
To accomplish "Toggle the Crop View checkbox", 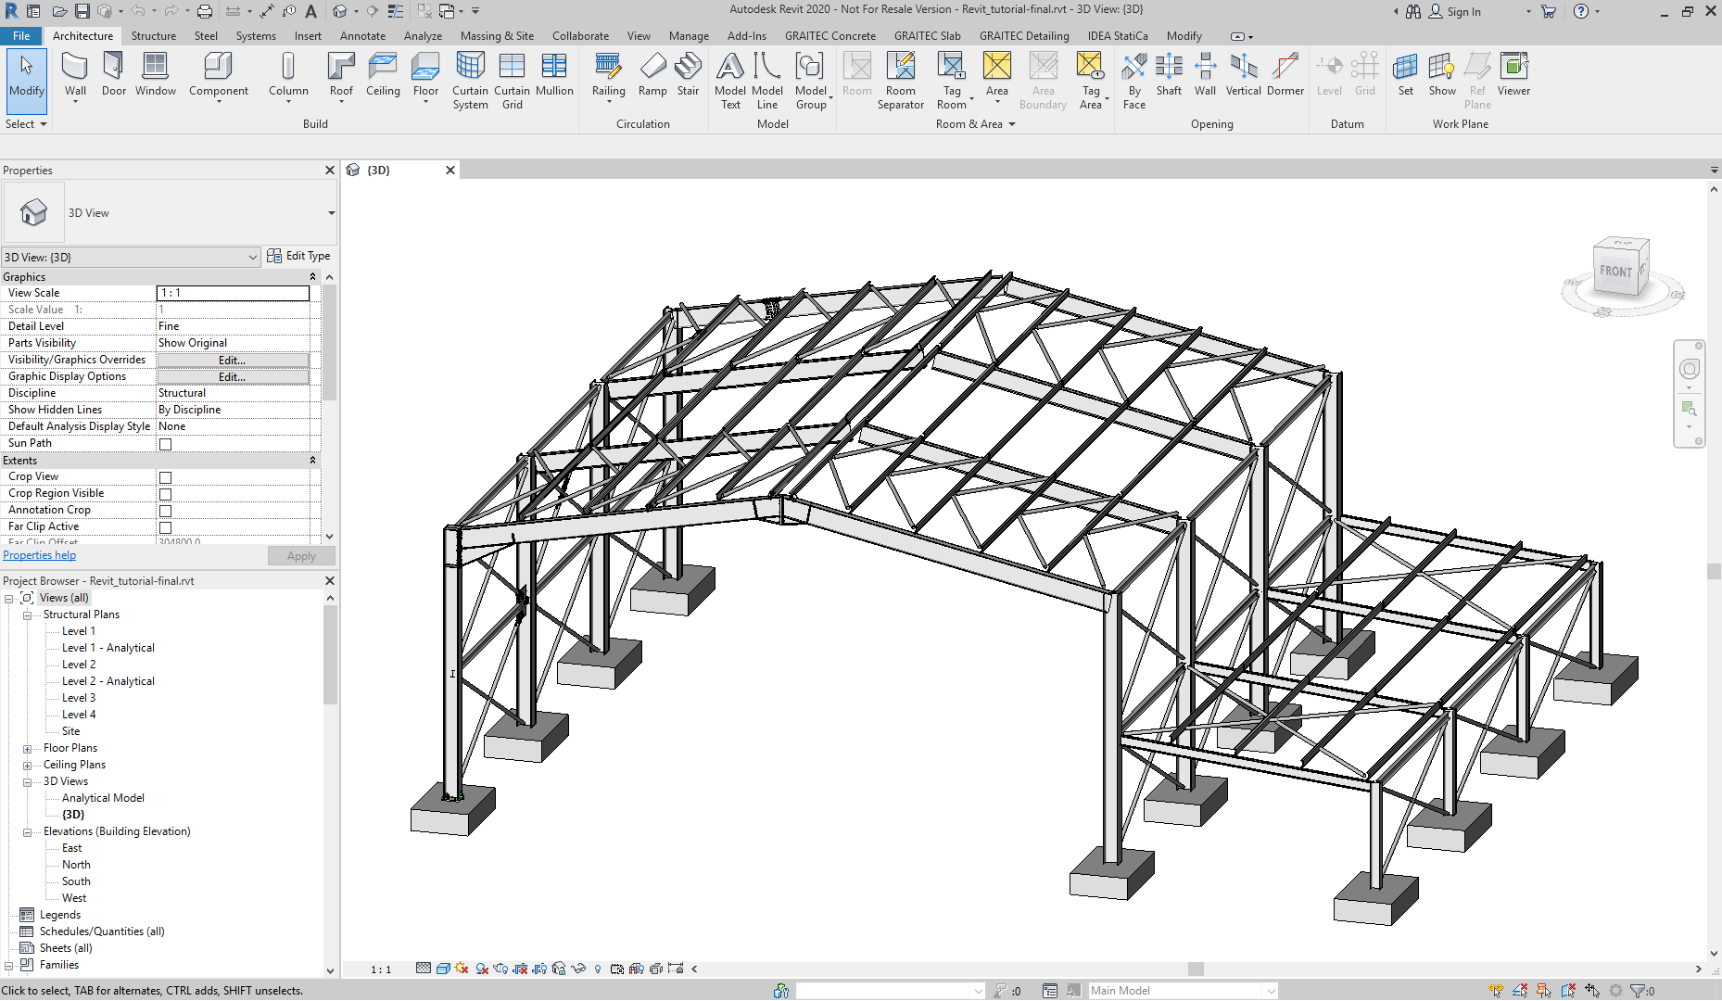I will (166, 477).
